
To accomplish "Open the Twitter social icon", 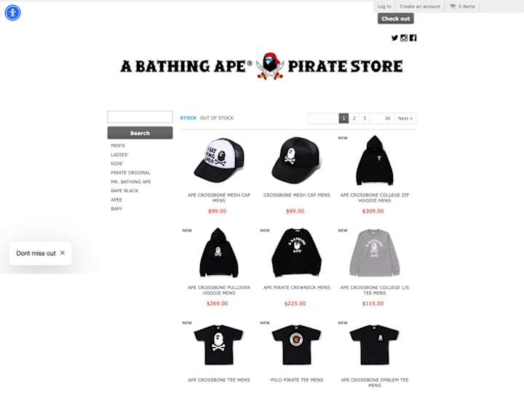I will (x=394, y=38).
